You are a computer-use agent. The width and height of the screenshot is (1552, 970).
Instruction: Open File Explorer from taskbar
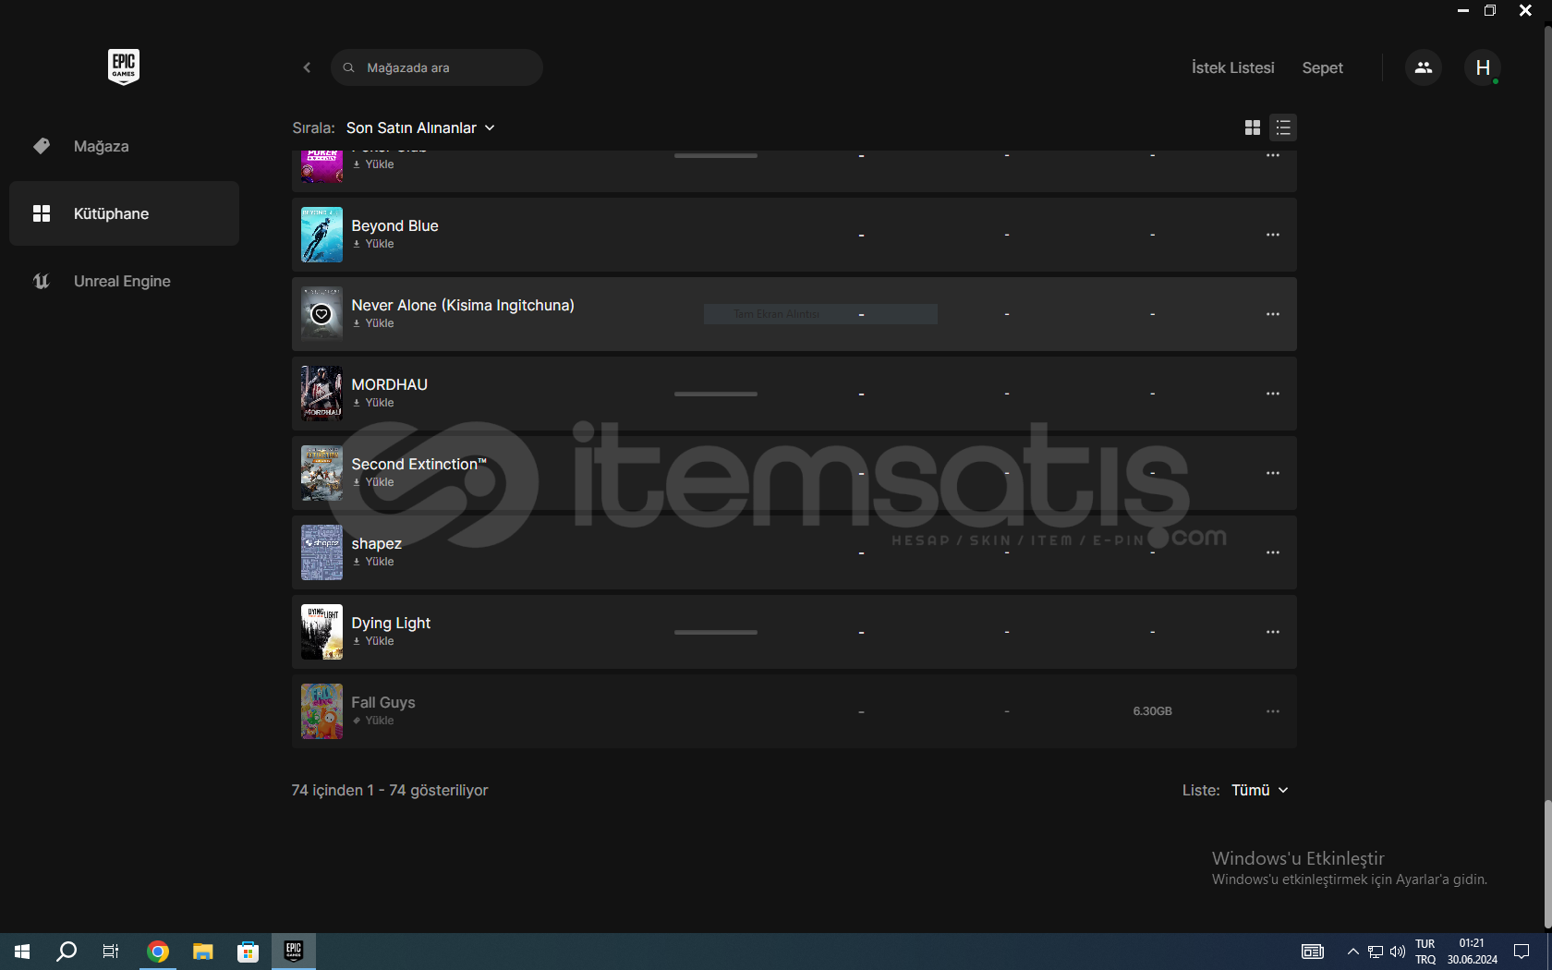[202, 951]
